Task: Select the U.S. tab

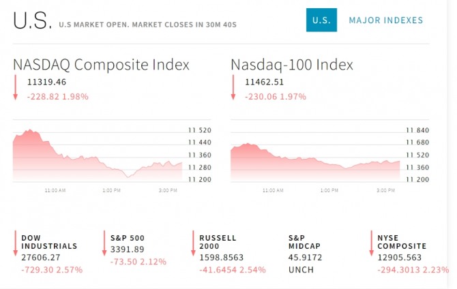Action: (x=321, y=20)
